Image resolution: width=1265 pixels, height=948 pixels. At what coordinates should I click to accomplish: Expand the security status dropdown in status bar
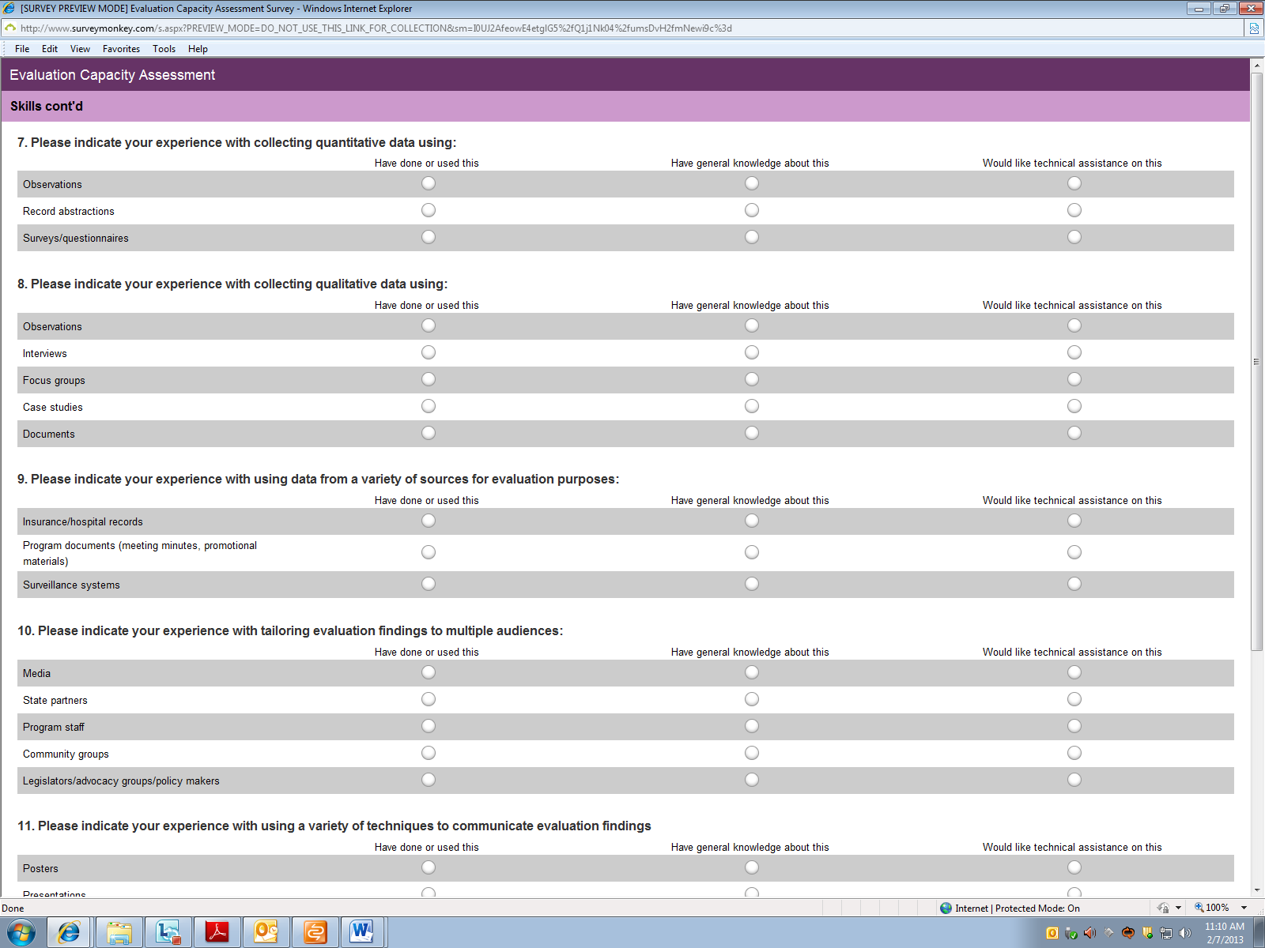[x=1178, y=908]
